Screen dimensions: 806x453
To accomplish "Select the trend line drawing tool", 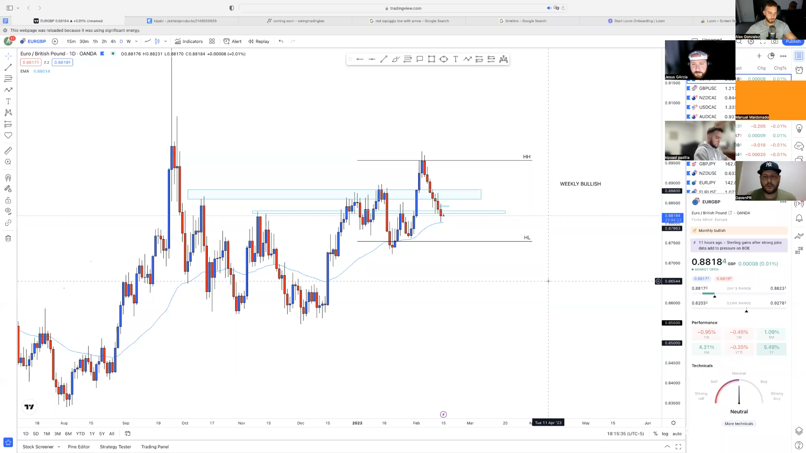I will 8,68.
